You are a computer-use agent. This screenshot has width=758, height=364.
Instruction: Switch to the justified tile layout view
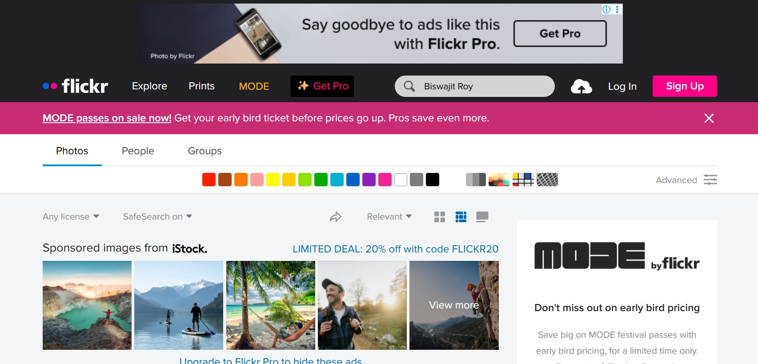[461, 217]
